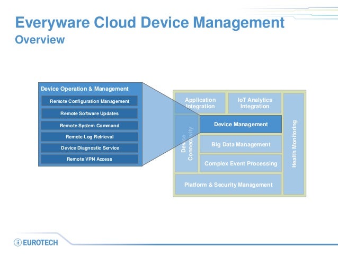
Task: Click the Everyware Cloud Device Management title
Action: [150, 23]
